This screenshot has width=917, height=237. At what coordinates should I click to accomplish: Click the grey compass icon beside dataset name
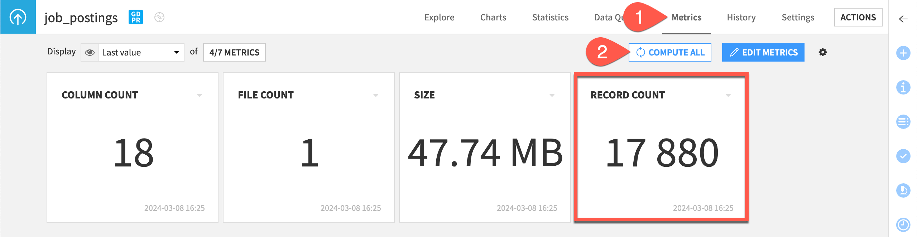pyautogui.click(x=159, y=17)
